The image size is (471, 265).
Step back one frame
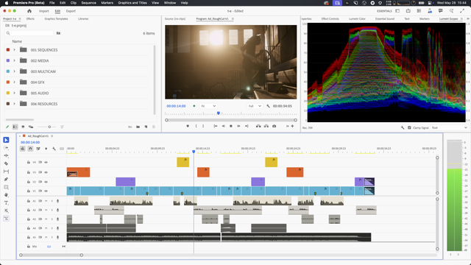point(223,126)
